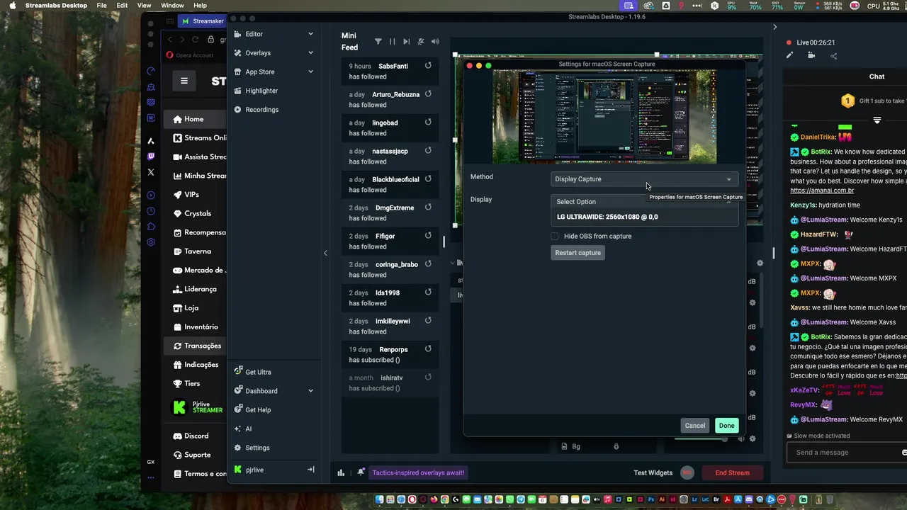907x510 pixels.
Task: Replay the Renporps subscription alert
Action: coord(428,349)
